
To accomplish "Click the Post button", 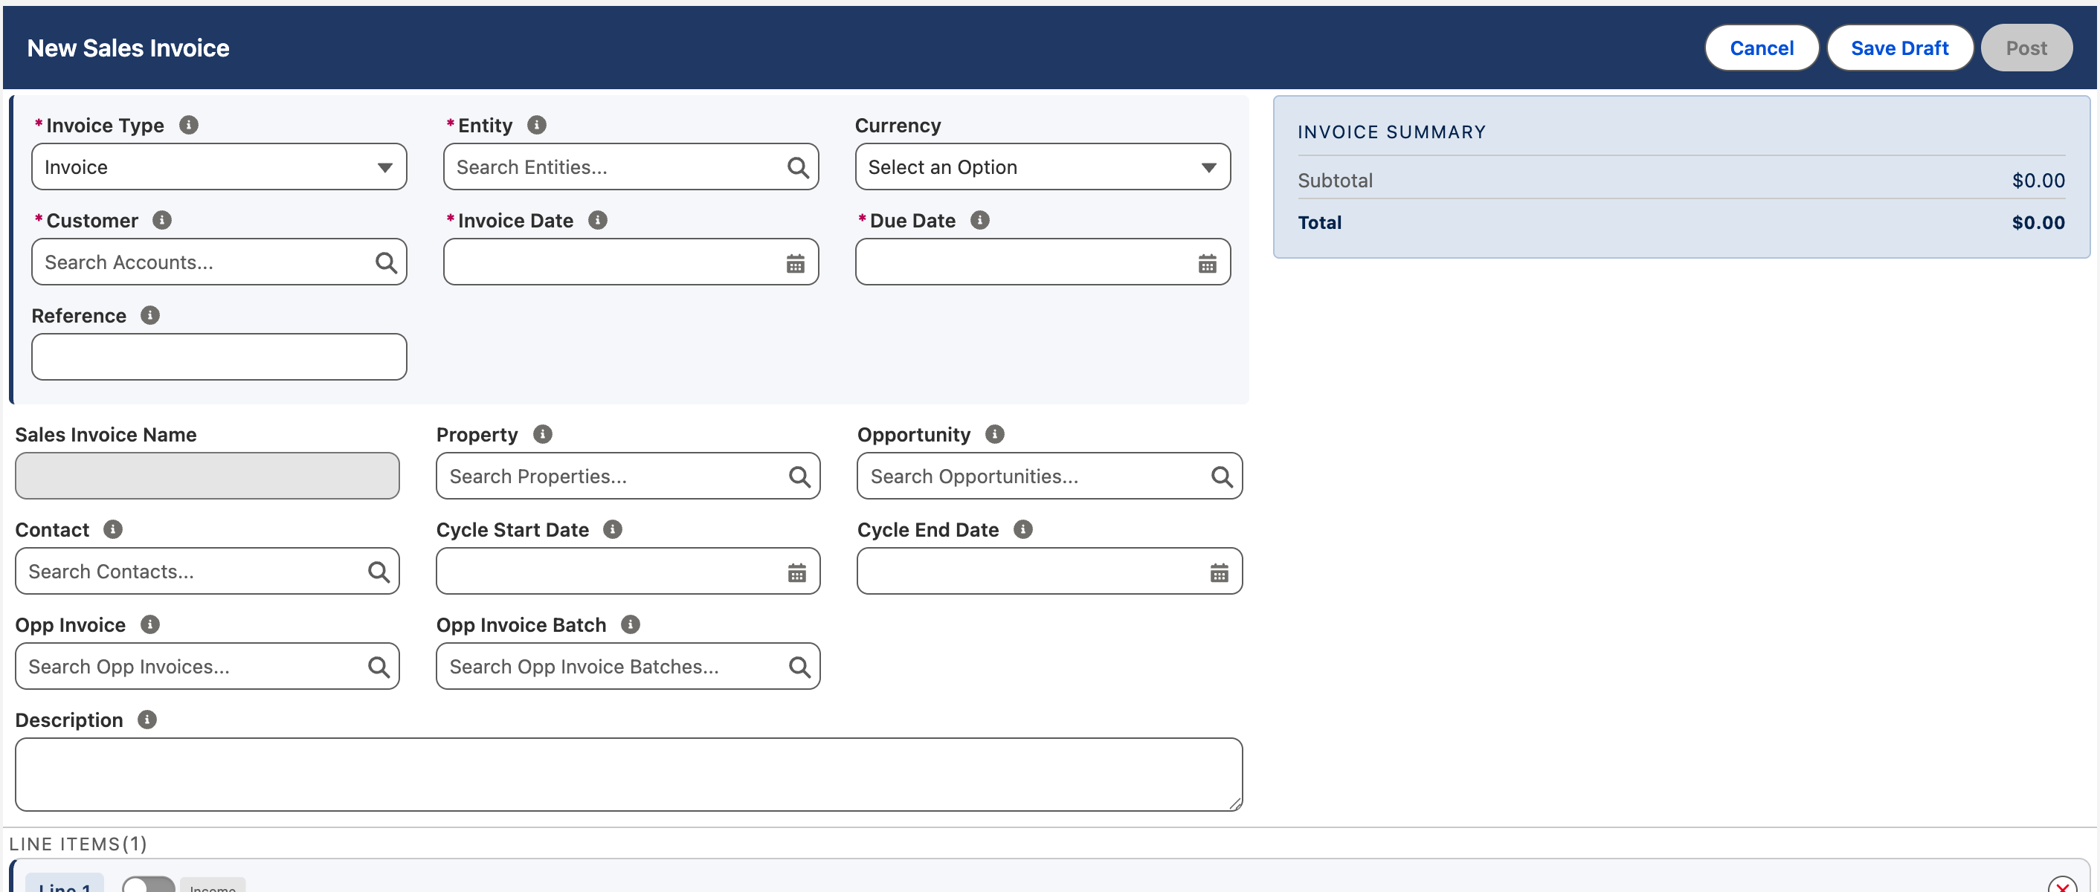I will [x=2026, y=48].
